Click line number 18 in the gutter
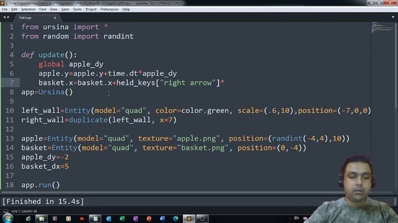The image size is (398, 223). (x=10, y=185)
